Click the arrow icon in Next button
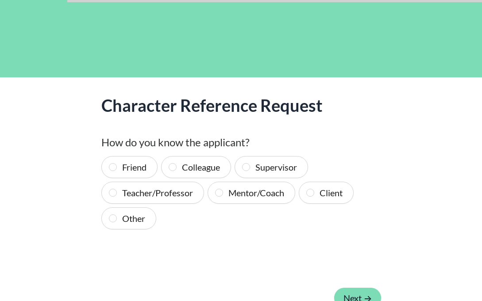Viewport: 482px width, 301px height. 368,298
